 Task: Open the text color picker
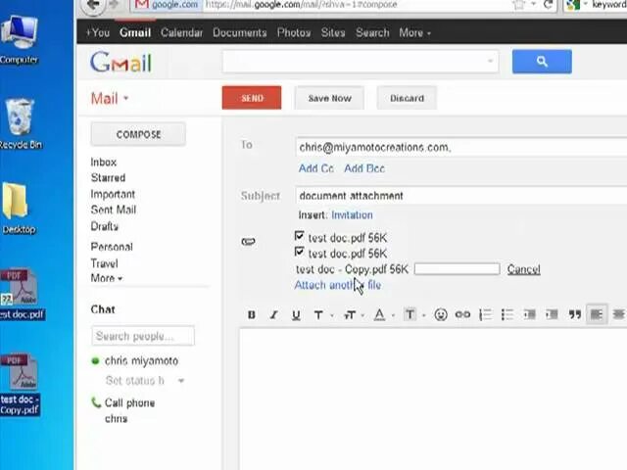coord(384,315)
